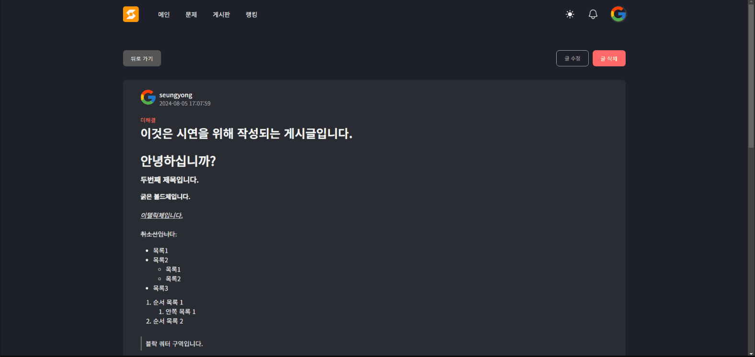Click the vertical scrollbar thumb
The width and height of the screenshot is (755, 357).
[x=751, y=76]
